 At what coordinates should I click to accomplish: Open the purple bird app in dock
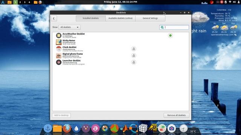click(x=85, y=128)
